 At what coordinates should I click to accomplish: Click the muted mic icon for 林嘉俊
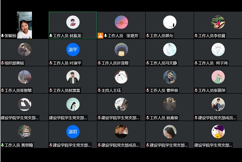148,118
